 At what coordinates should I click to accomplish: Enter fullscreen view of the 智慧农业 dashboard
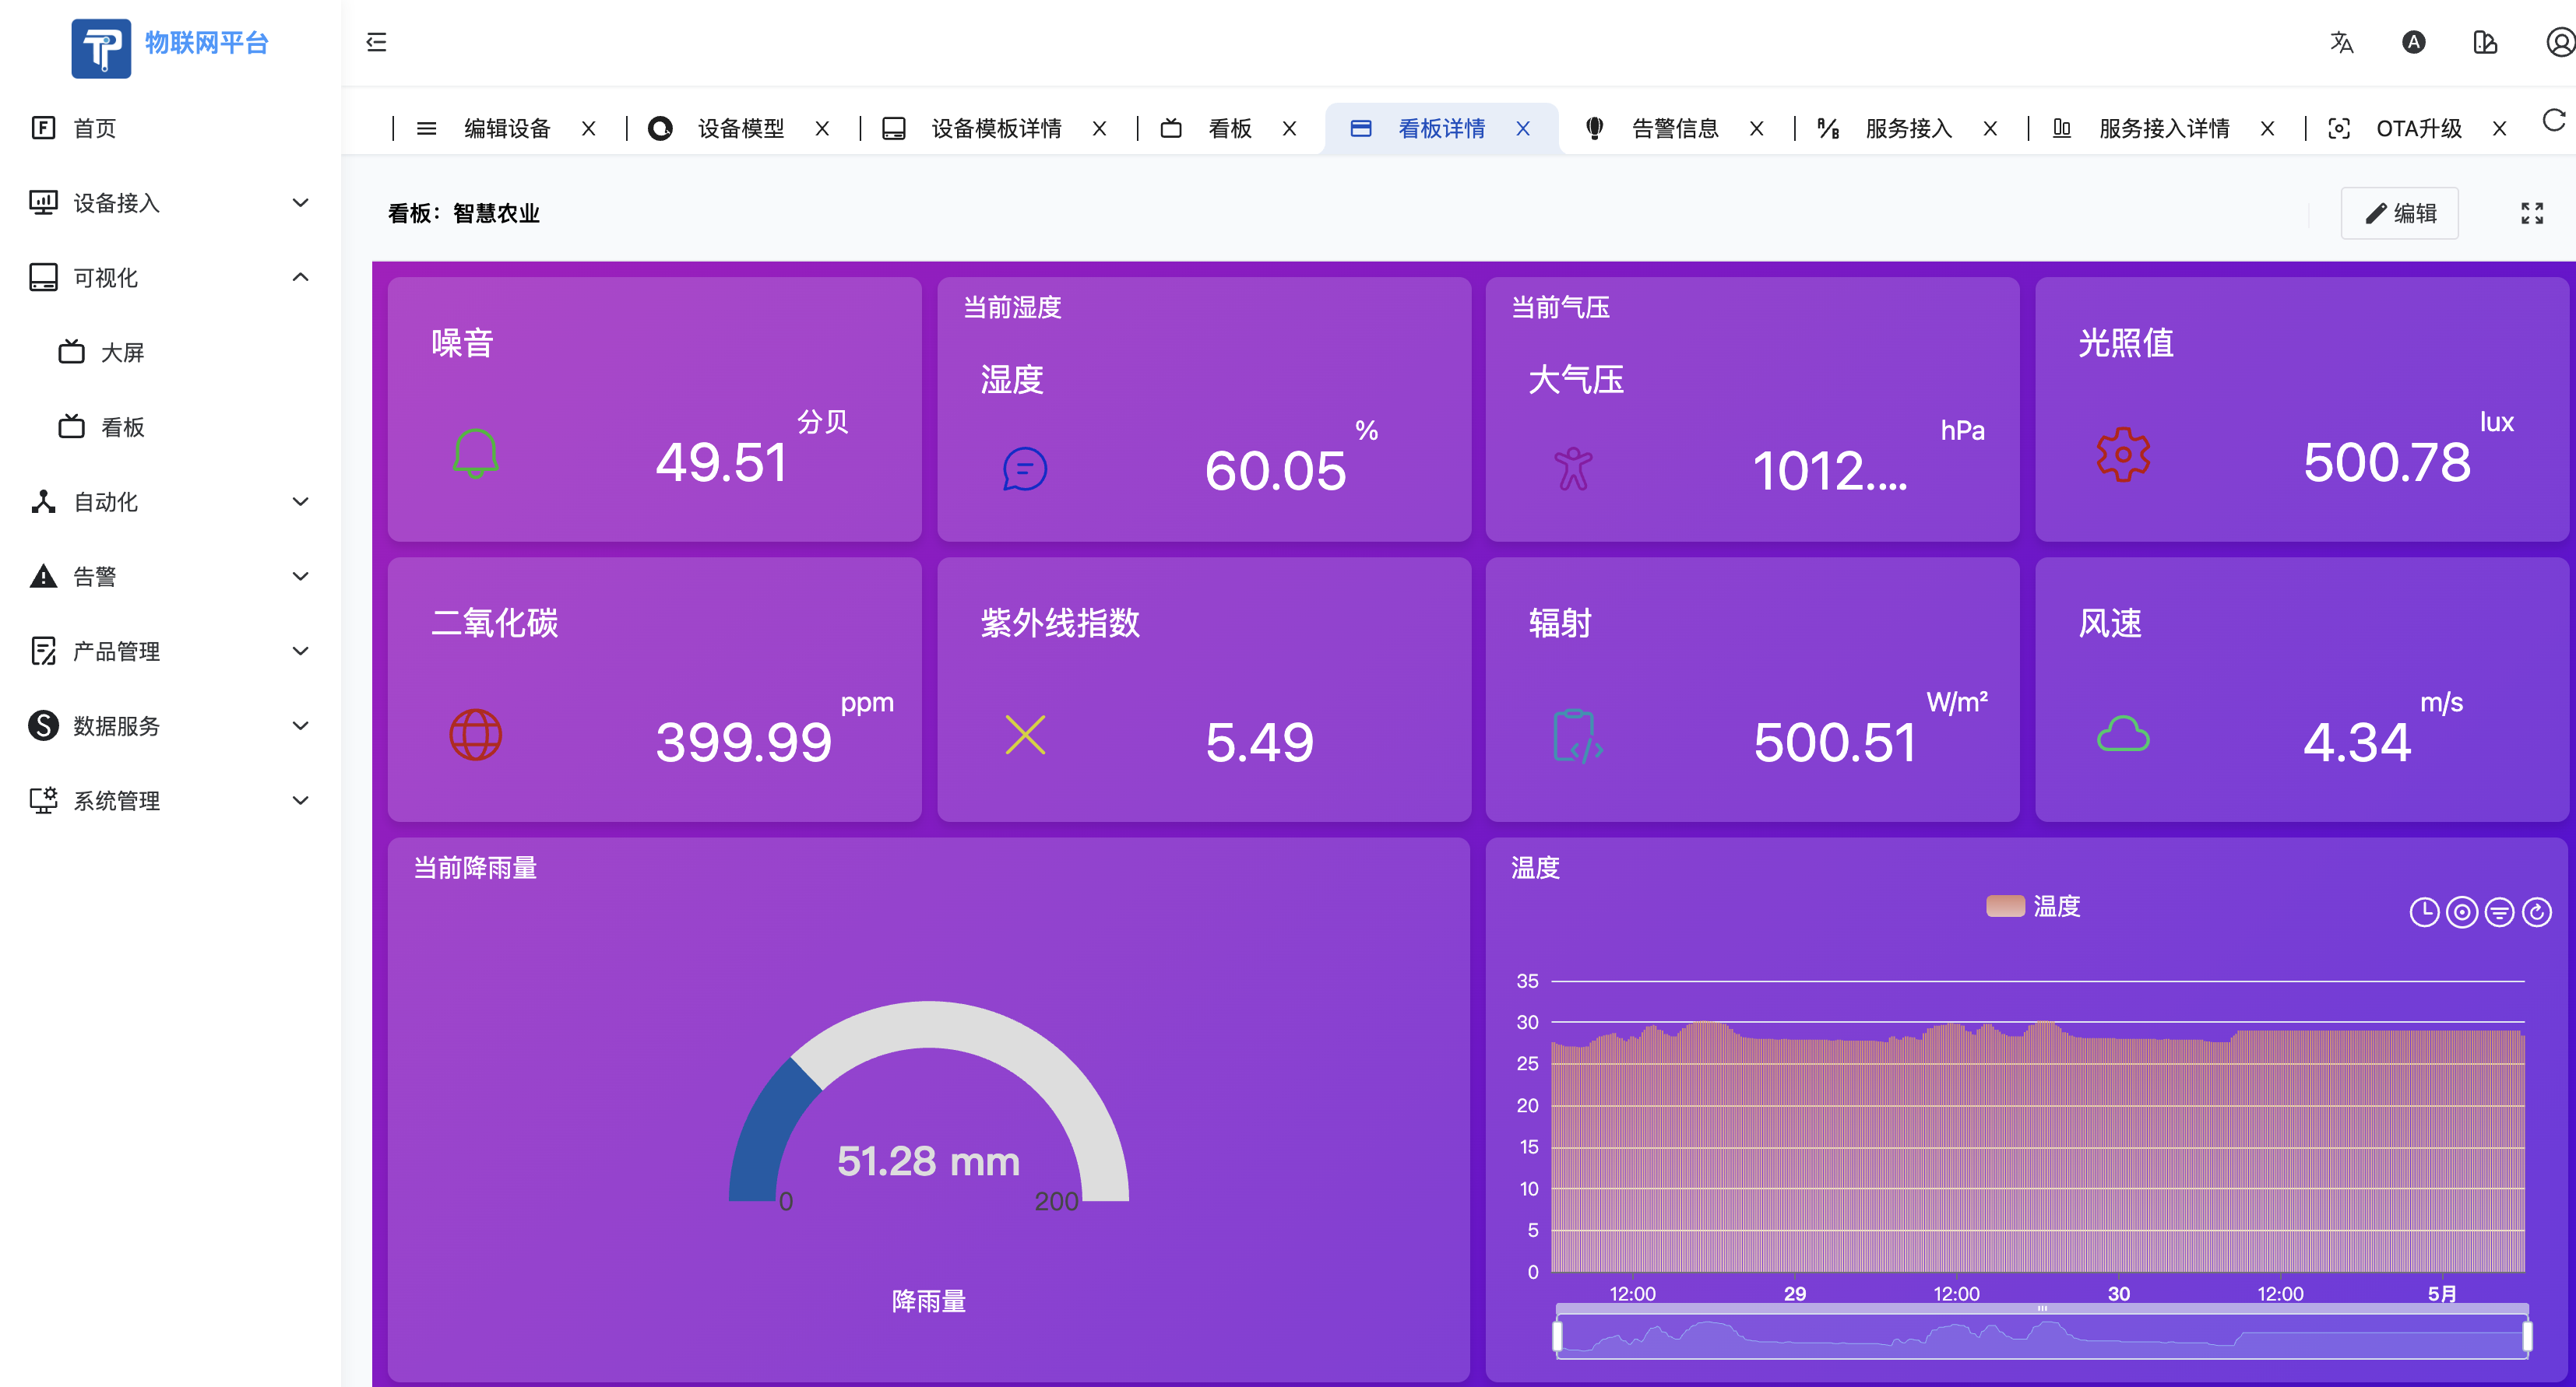click(2531, 212)
